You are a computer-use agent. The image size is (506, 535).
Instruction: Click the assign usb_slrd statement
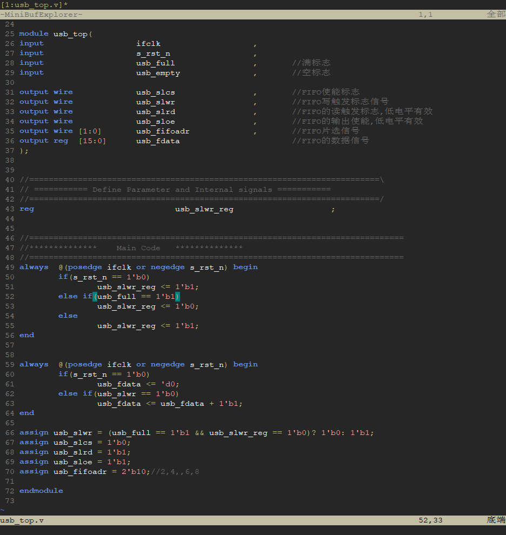[75, 452]
